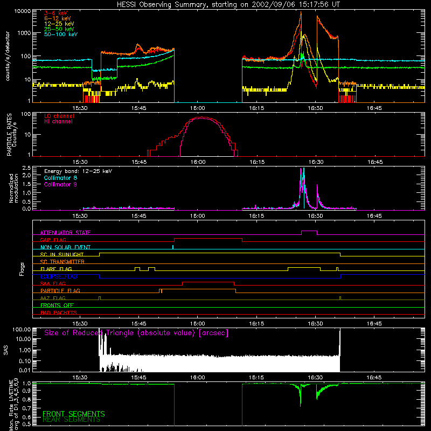The image size is (431, 431).
Task: Click the orange 6-12 keV flare peak
Action: (301, 12)
